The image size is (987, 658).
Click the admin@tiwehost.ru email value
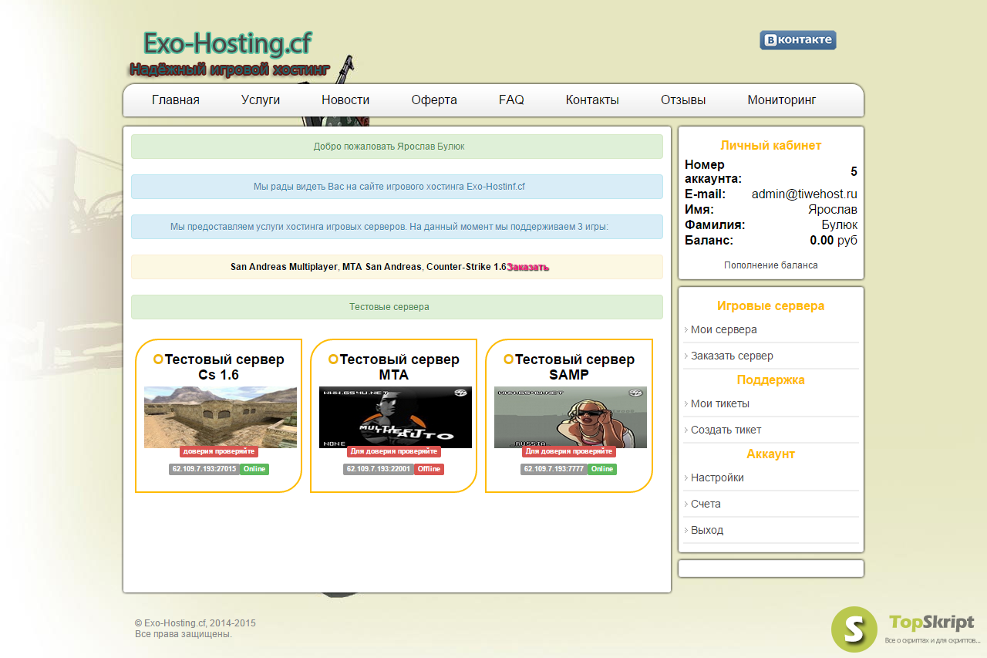pos(804,194)
